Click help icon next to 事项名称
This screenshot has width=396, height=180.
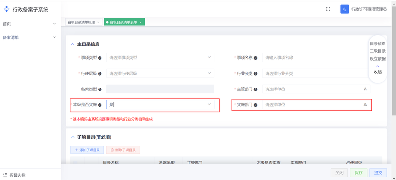point(255,58)
